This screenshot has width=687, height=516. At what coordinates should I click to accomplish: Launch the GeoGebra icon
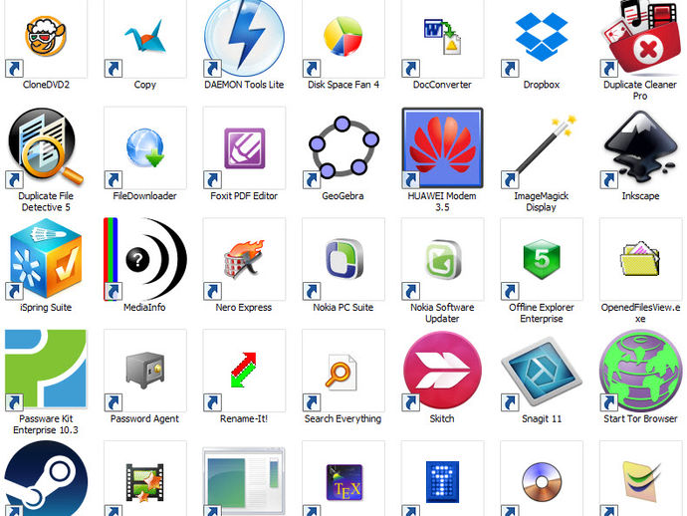pyautogui.click(x=343, y=147)
